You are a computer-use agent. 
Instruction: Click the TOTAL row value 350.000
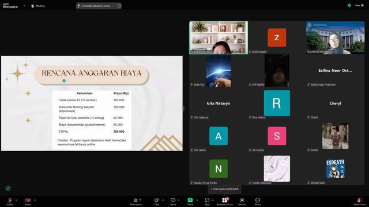coord(119,132)
